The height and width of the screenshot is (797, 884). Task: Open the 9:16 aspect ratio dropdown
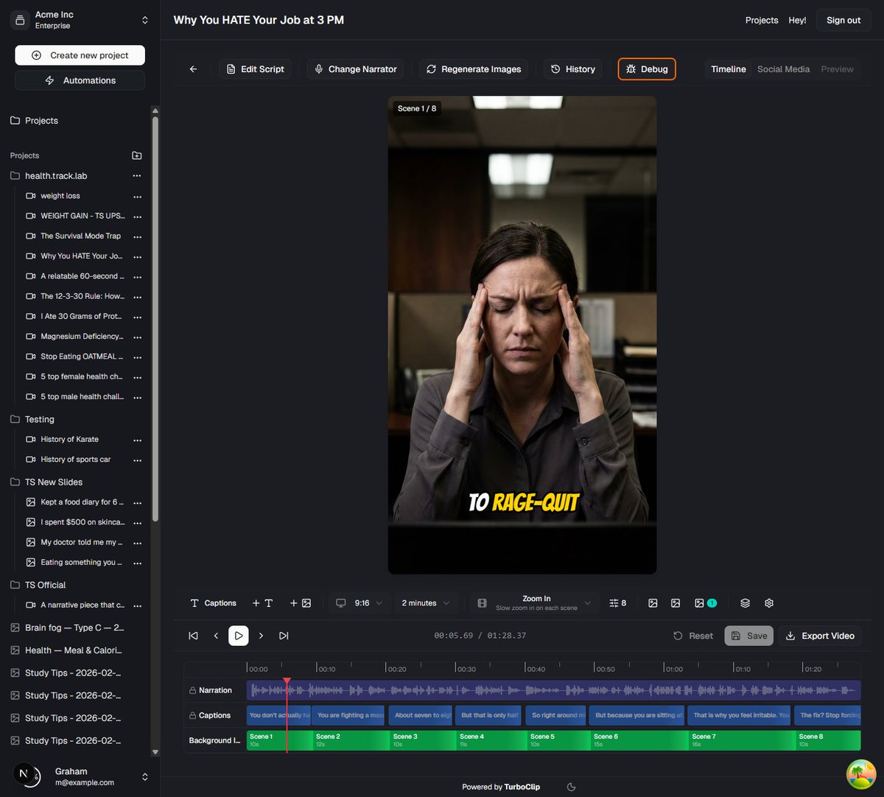click(x=359, y=603)
